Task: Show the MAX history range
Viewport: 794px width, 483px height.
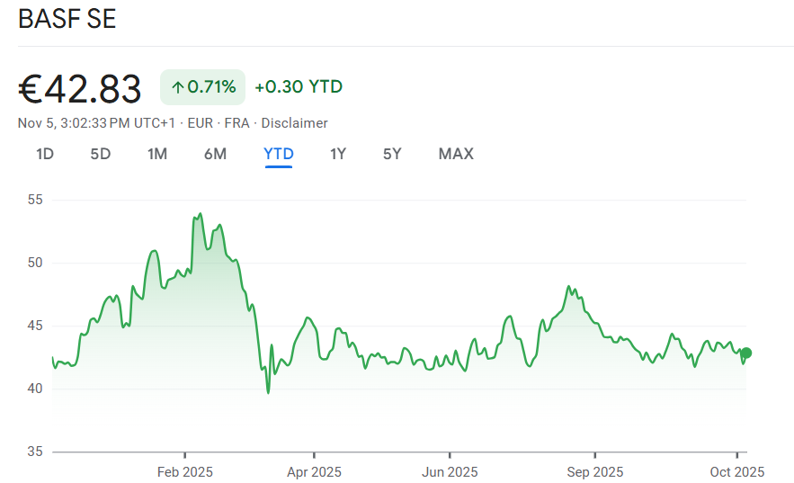Action: [x=456, y=154]
